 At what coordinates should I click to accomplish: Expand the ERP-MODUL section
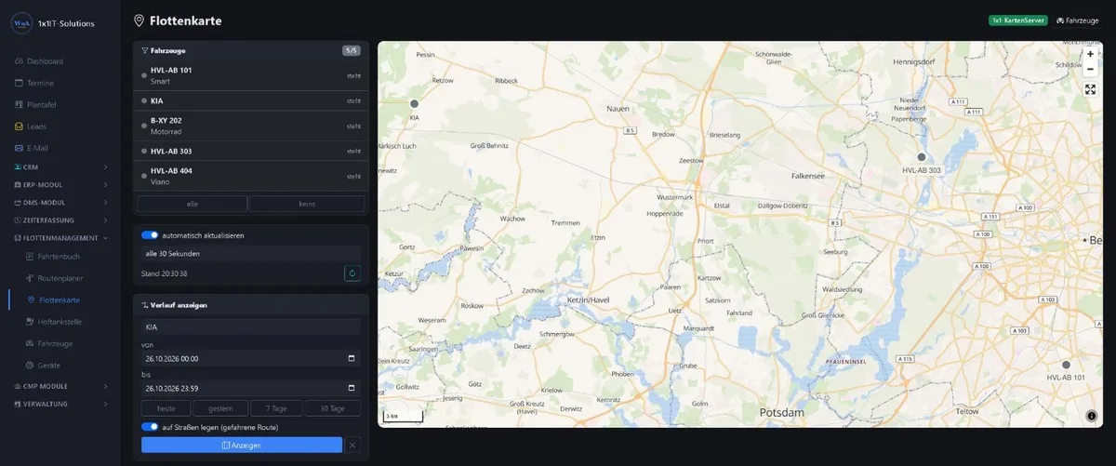[x=60, y=184]
